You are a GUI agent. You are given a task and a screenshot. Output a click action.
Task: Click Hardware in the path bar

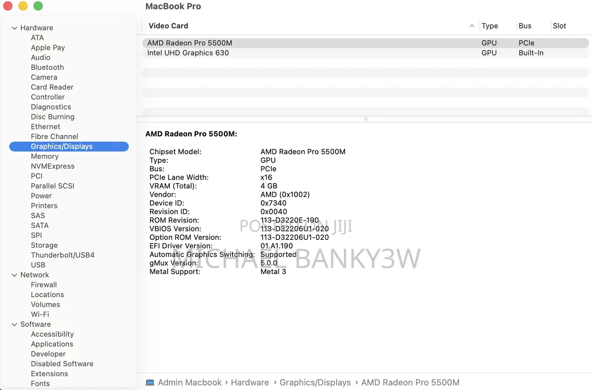[x=250, y=383]
